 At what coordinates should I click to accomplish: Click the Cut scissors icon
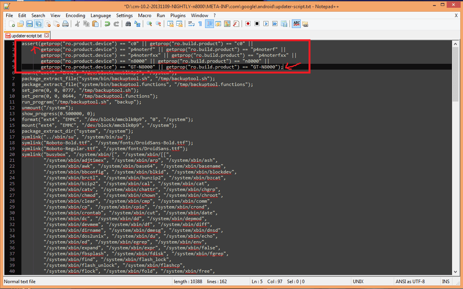coord(77,24)
